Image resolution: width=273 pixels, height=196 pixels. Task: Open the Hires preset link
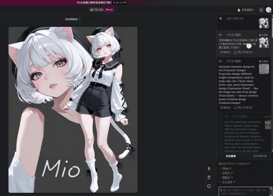pyautogui.click(x=225, y=168)
